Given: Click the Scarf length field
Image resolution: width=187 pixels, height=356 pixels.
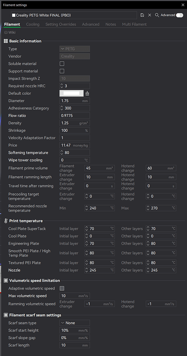Looking at the screenshot, I should [75, 345].
